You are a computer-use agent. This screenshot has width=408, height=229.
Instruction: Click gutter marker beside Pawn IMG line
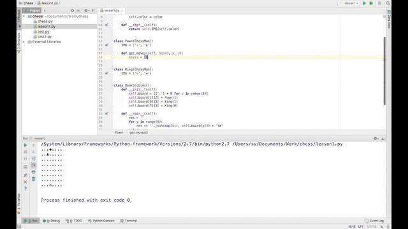[x=106, y=45]
